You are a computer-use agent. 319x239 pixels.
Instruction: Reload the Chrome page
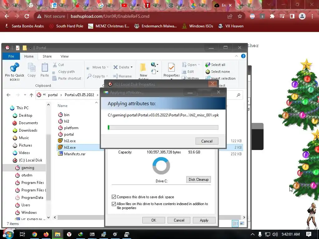point(27,16)
